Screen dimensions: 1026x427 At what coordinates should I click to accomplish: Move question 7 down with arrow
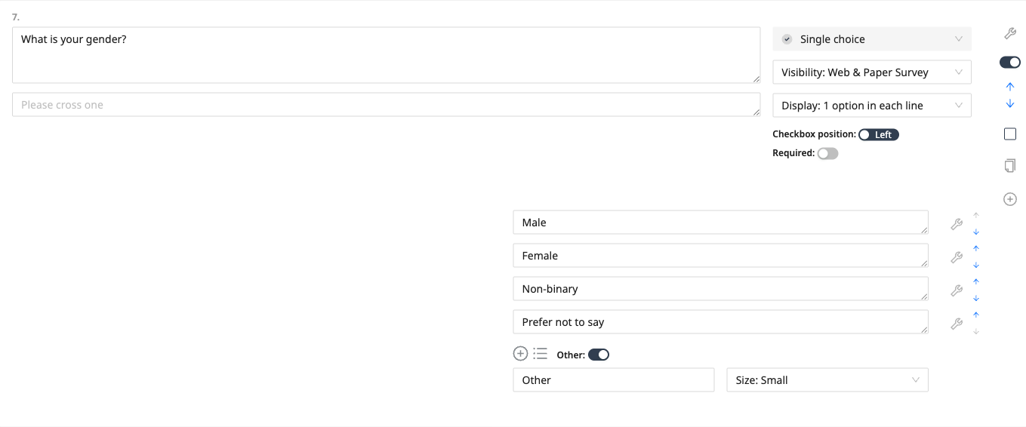point(1010,103)
